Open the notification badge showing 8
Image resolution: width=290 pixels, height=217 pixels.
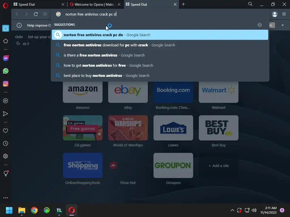(282, 210)
